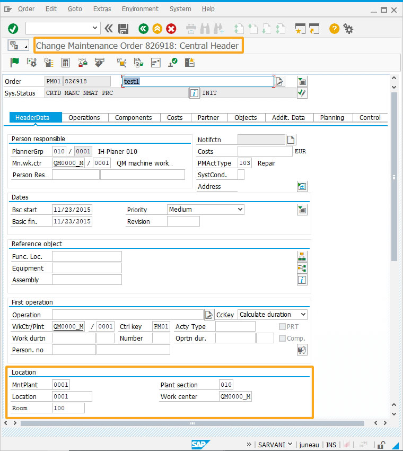Click the Work durtn input field
Screen dimensions: 403x451
point(74,338)
